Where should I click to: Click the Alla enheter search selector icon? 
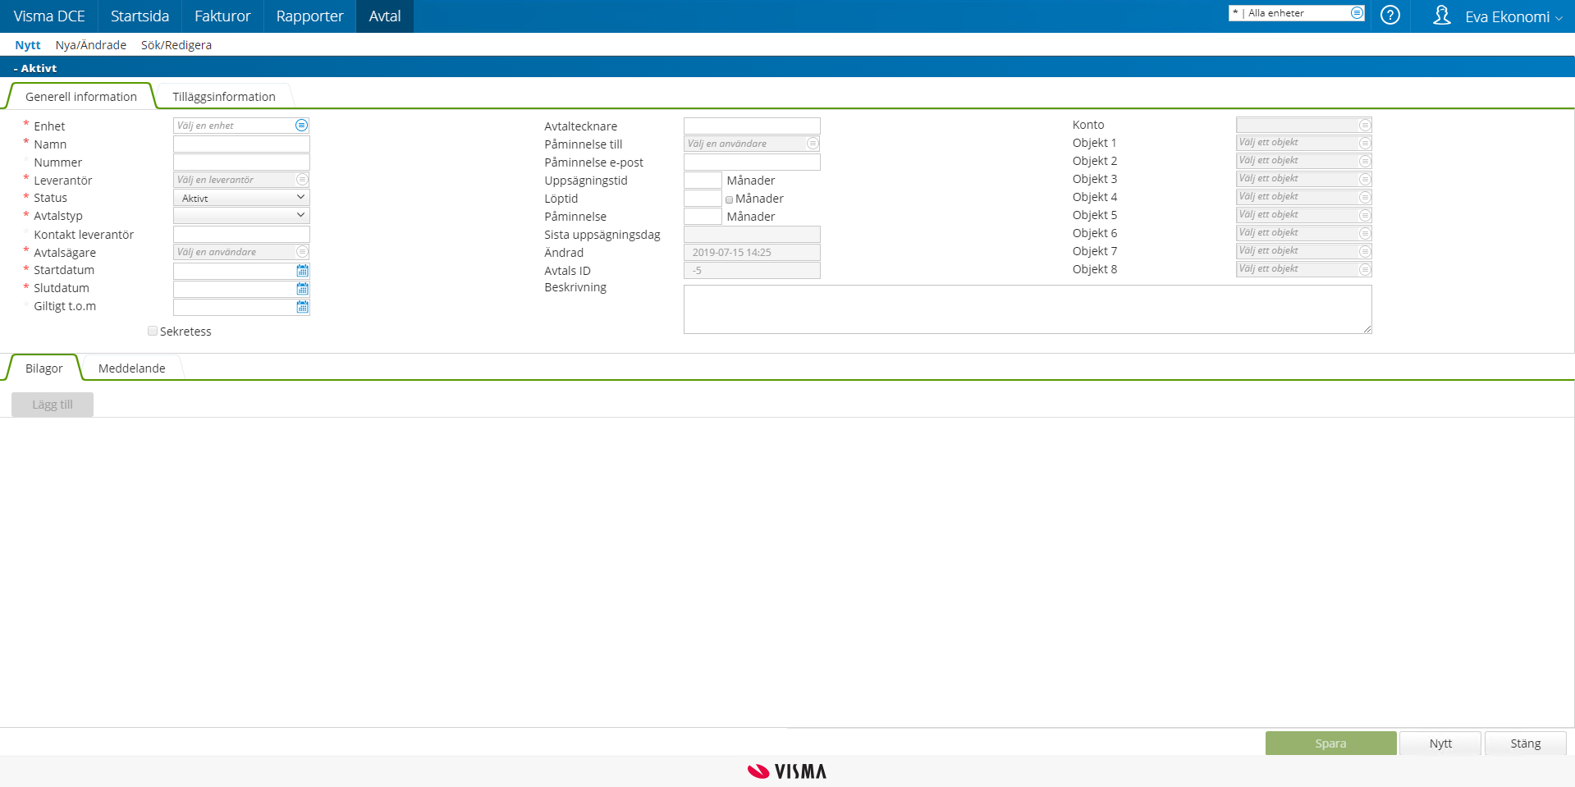(1356, 12)
